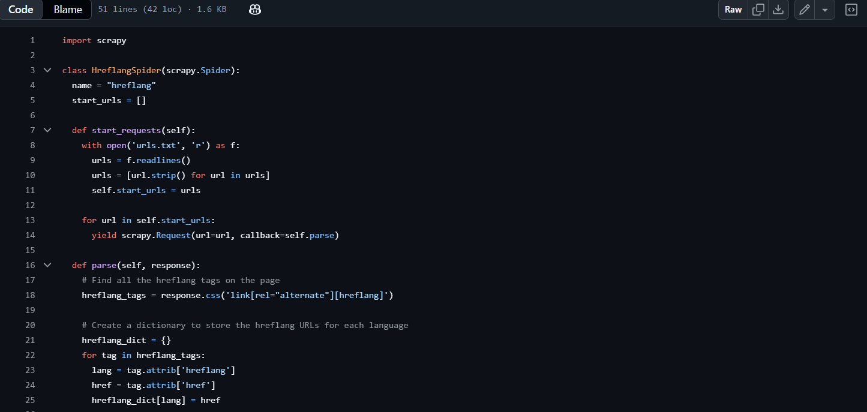Click the readlines method call
The image size is (867, 412).
point(158,160)
